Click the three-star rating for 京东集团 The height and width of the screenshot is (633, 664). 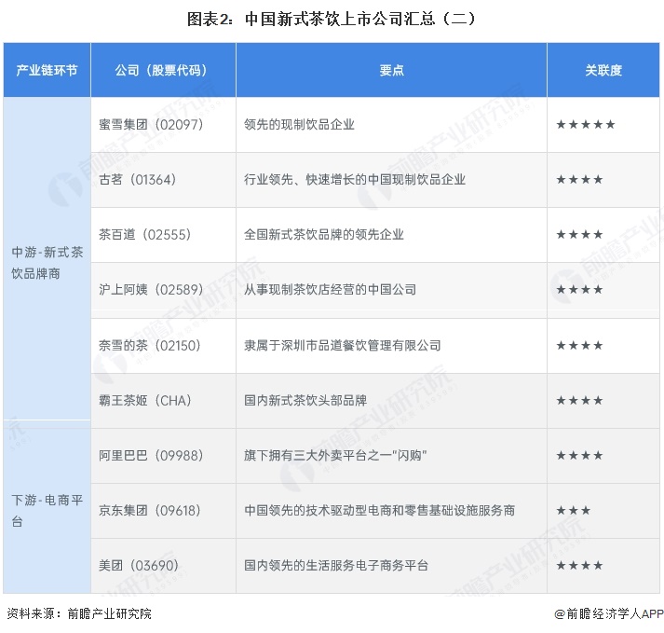[x=574, y=511]
